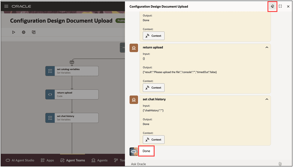Switch to the Agents tab
This screenshot has width=293, height=167.
[x=99, y=160]
